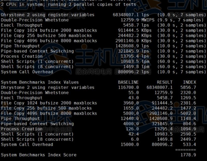207x161 pixels.
Task: Select the '10983.5 lpm' shell scripts value
Action: point(135,62)
